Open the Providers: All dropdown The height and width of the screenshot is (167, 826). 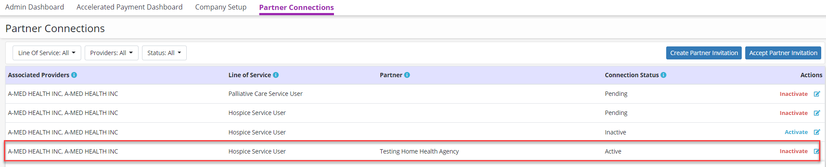click(x=112, y=53)
